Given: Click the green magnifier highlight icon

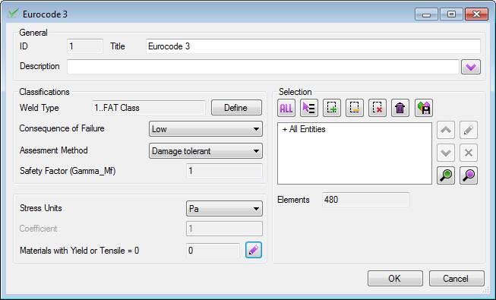Looking at the screenshot, I should click(x=446, y=175).
